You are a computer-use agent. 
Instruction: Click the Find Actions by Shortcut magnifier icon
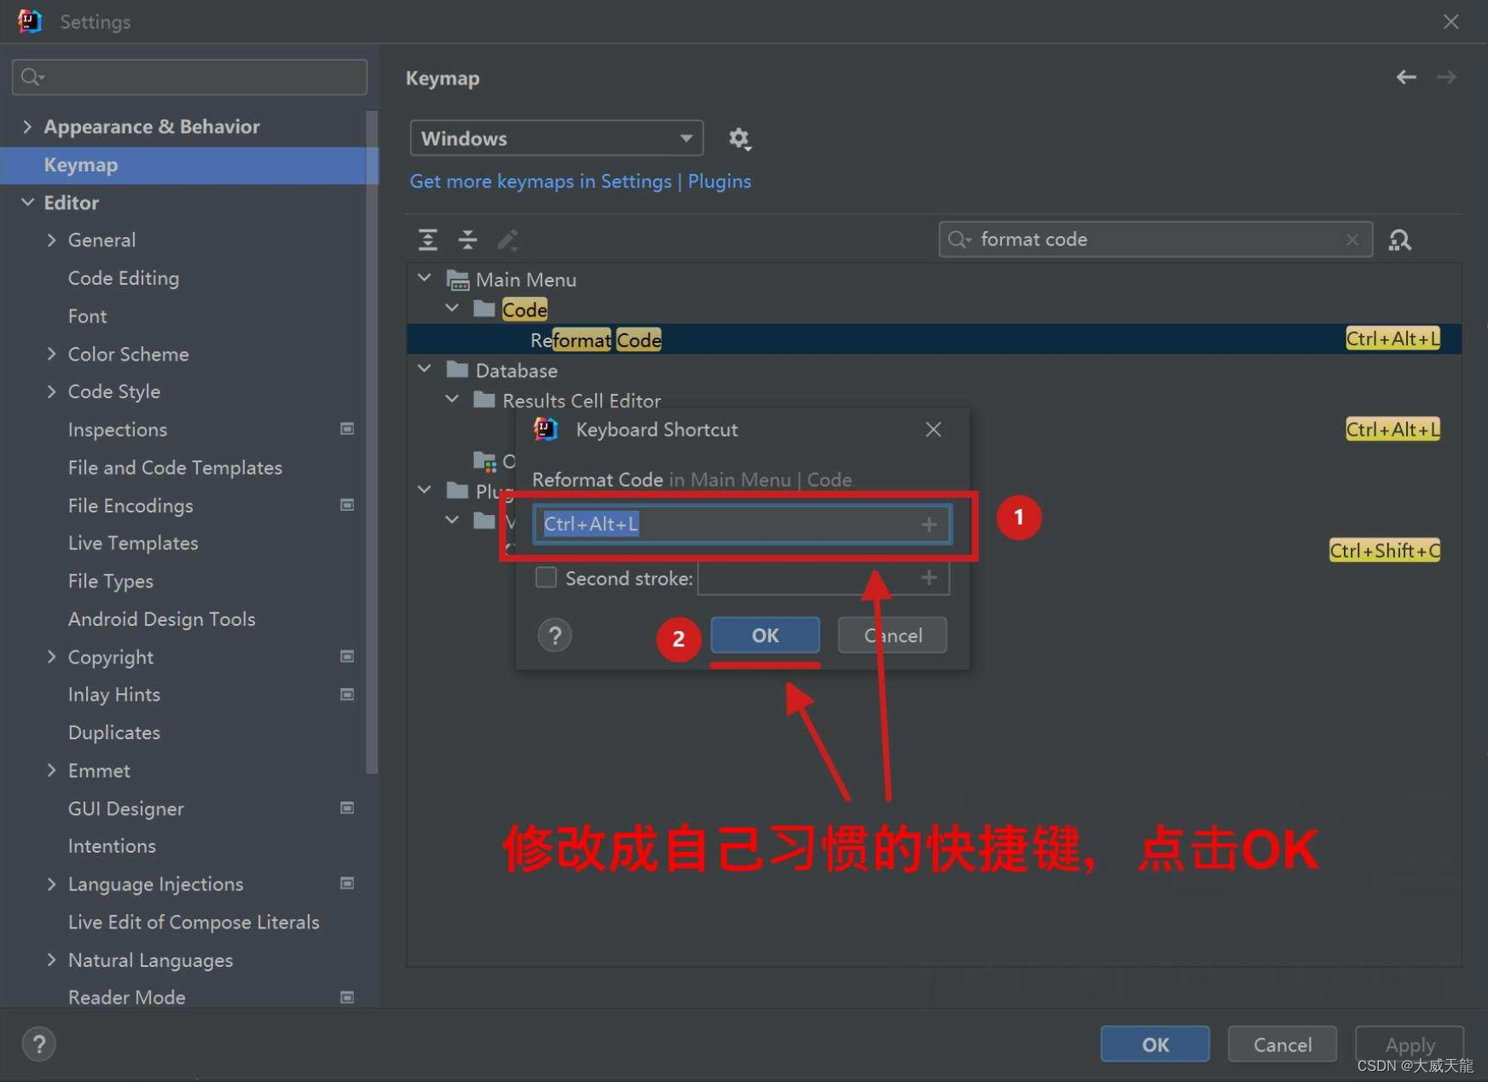(x=1399, y=240)
